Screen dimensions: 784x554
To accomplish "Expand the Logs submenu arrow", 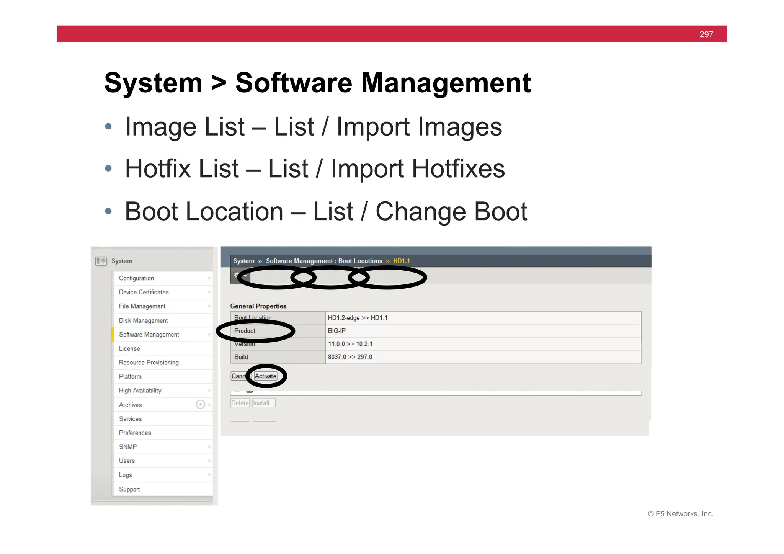I will (x=209, y=475).
